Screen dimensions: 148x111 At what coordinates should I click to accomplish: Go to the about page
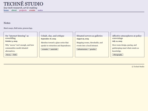coord(14,10)
